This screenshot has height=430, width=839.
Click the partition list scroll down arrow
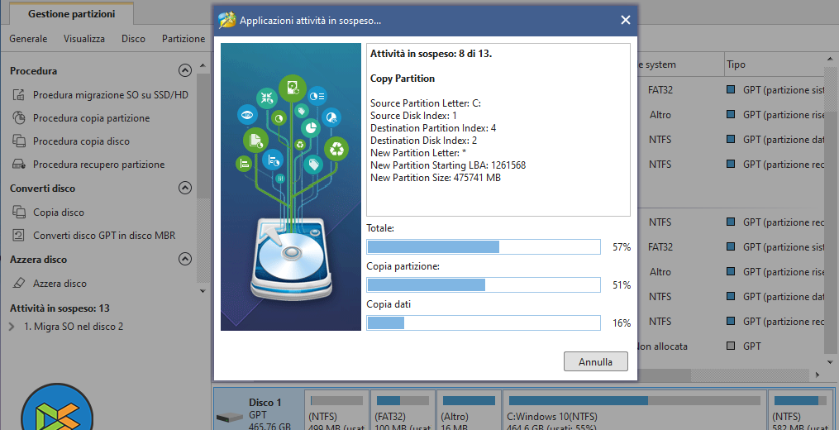(x=832, y=362)
